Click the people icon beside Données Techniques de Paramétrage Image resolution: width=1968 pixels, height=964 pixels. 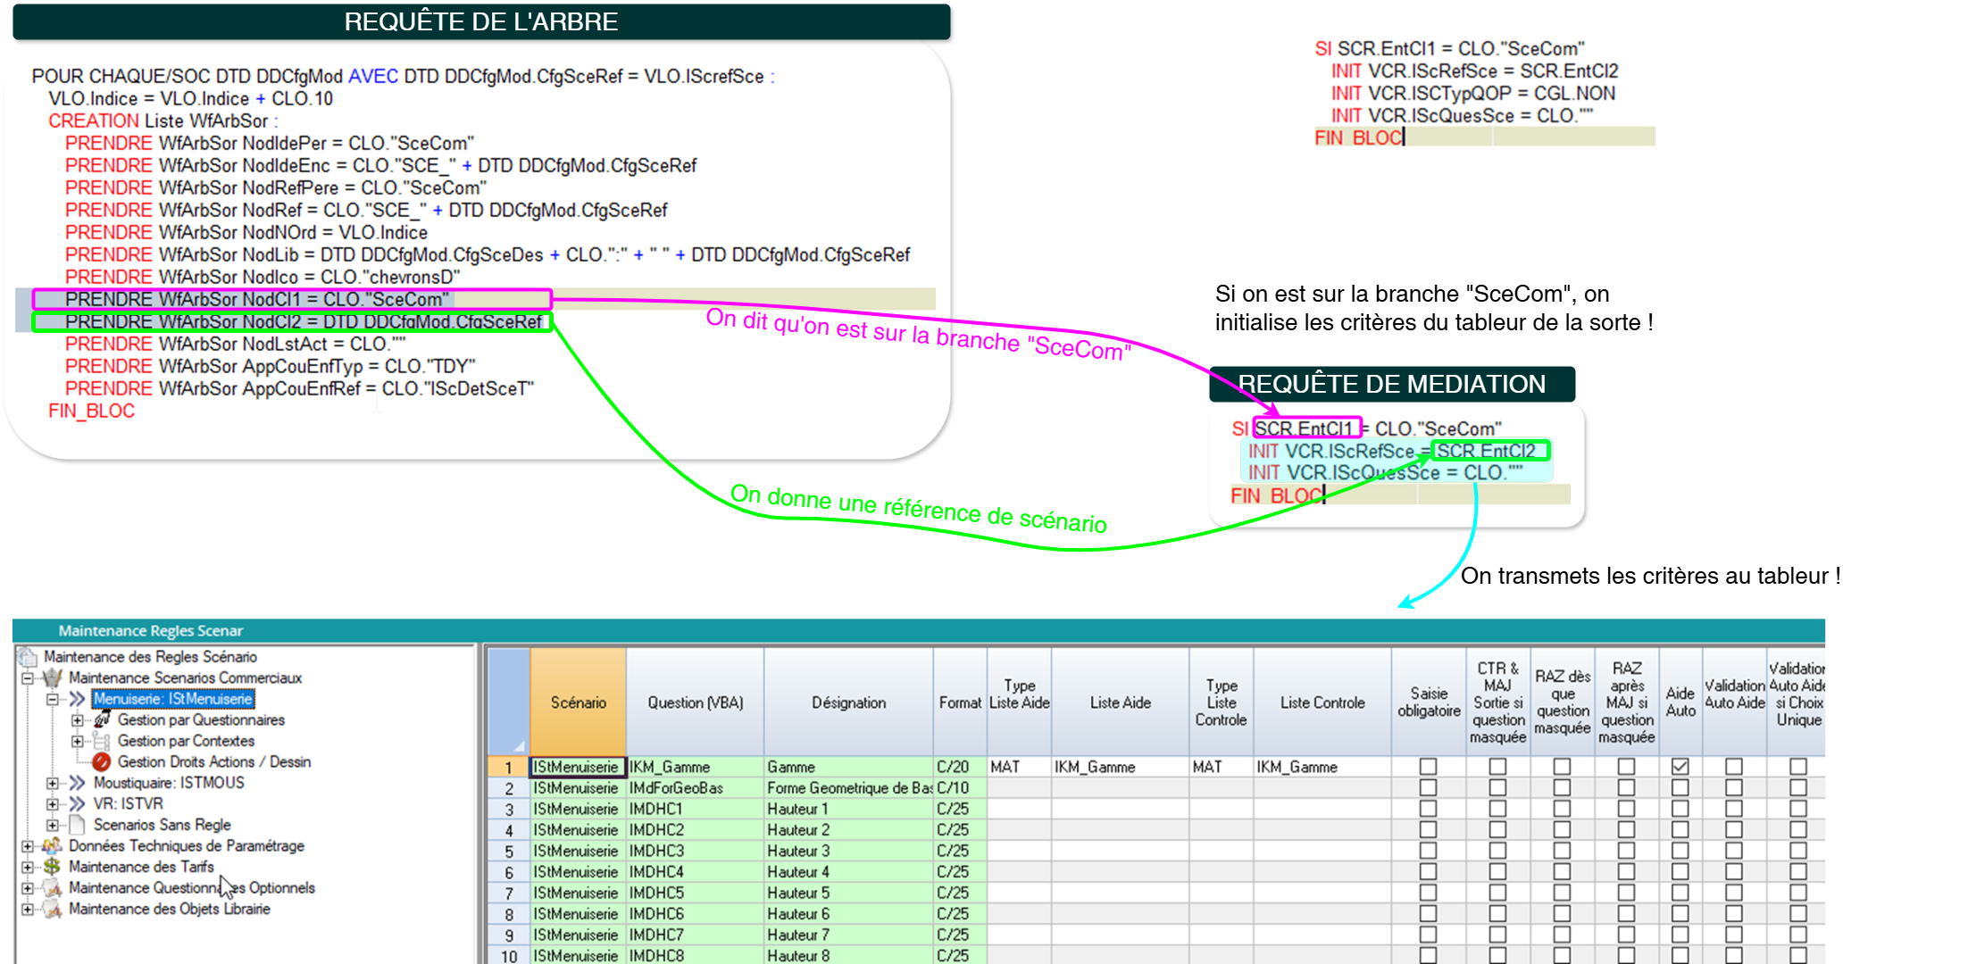[52, 846]
